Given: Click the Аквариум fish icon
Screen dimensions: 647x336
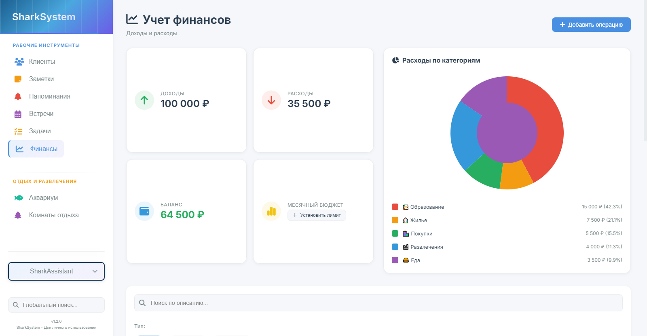Looking at the screenshot, I should click(x=19, y=198).
